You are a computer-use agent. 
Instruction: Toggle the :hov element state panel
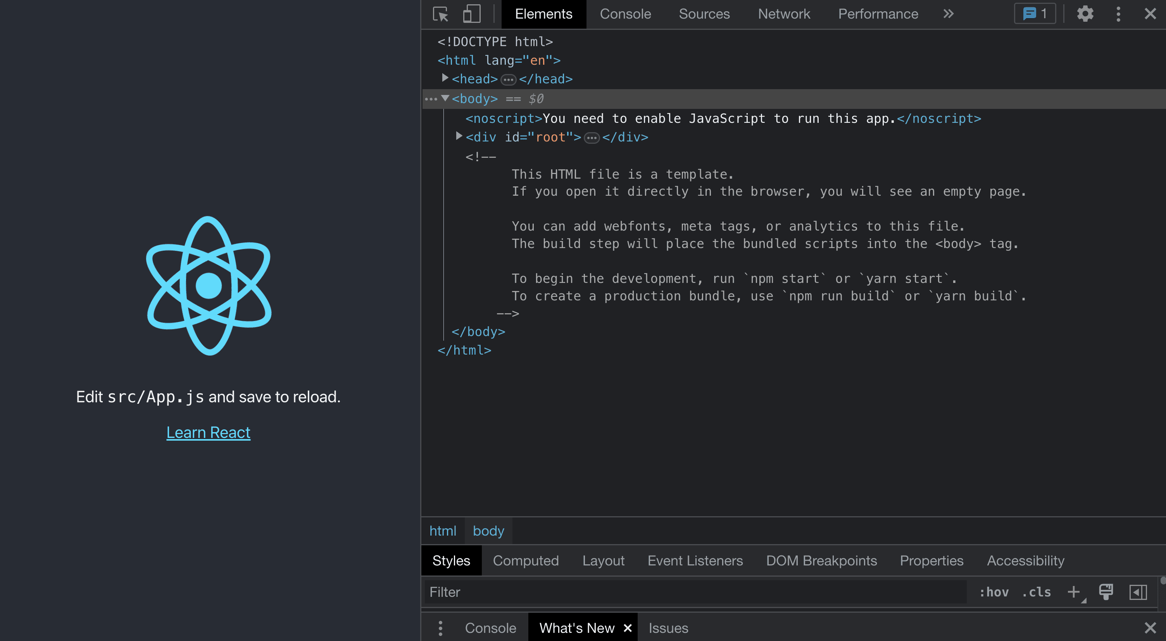pyautogui.click(x=994, y=592)
